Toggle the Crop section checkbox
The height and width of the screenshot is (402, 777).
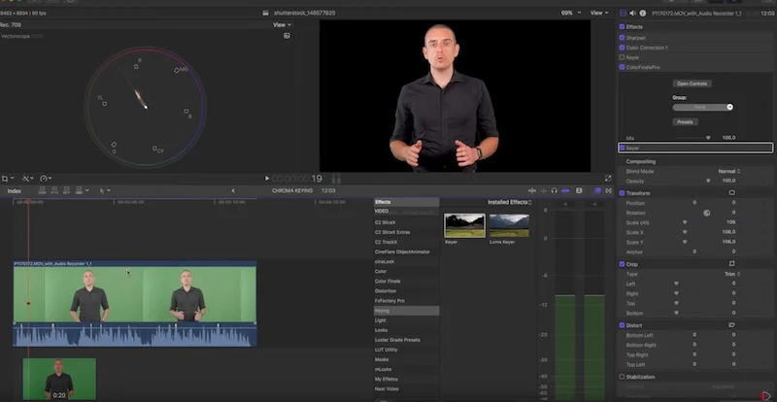coord(622,264)
